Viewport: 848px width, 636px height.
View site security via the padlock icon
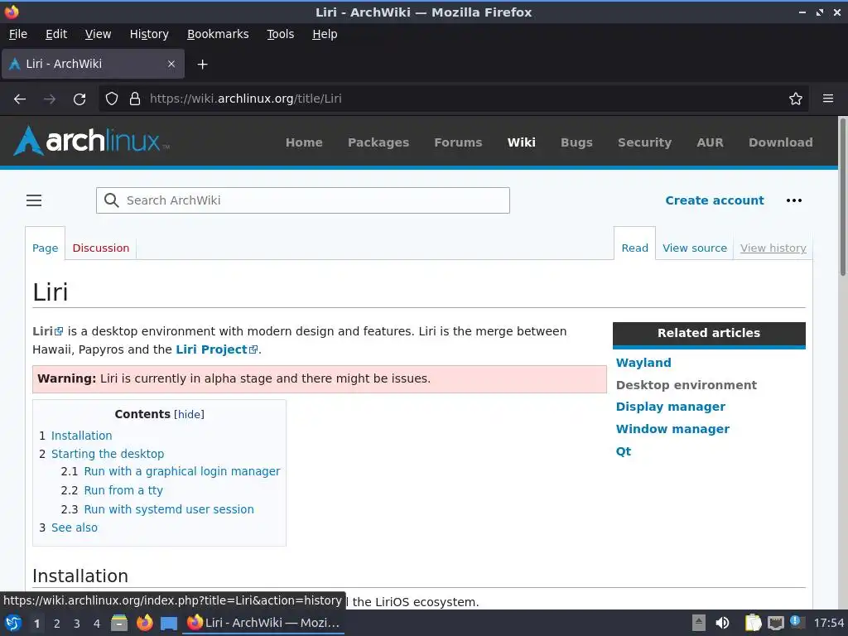(135, 99)
